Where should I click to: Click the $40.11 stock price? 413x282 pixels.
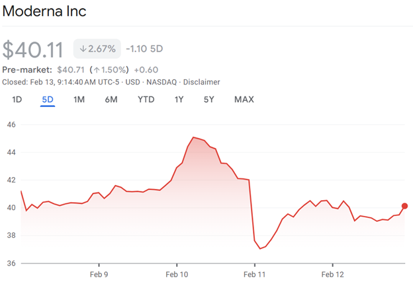coord(32,50)
